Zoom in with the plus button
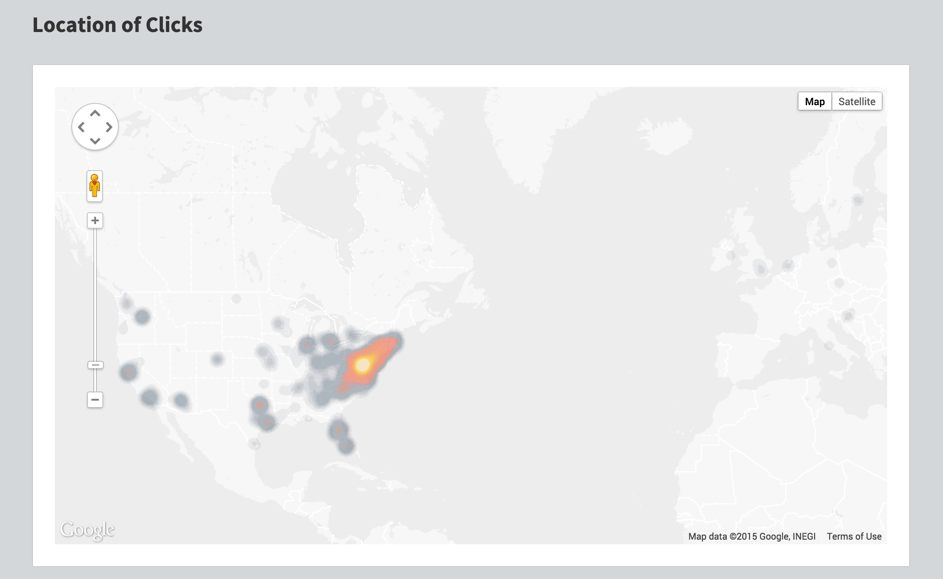 (95, 220)
